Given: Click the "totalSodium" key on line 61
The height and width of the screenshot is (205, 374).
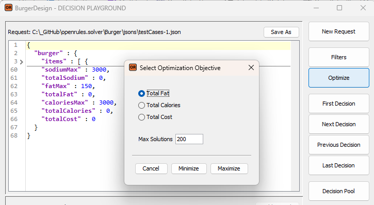Looking at the screenshot, I should [64, 78].
